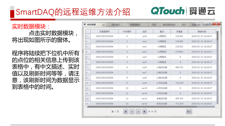This screenshot has height=126, width=225.
Task: Select row header number 14
Action: click(x=88, y=104)
